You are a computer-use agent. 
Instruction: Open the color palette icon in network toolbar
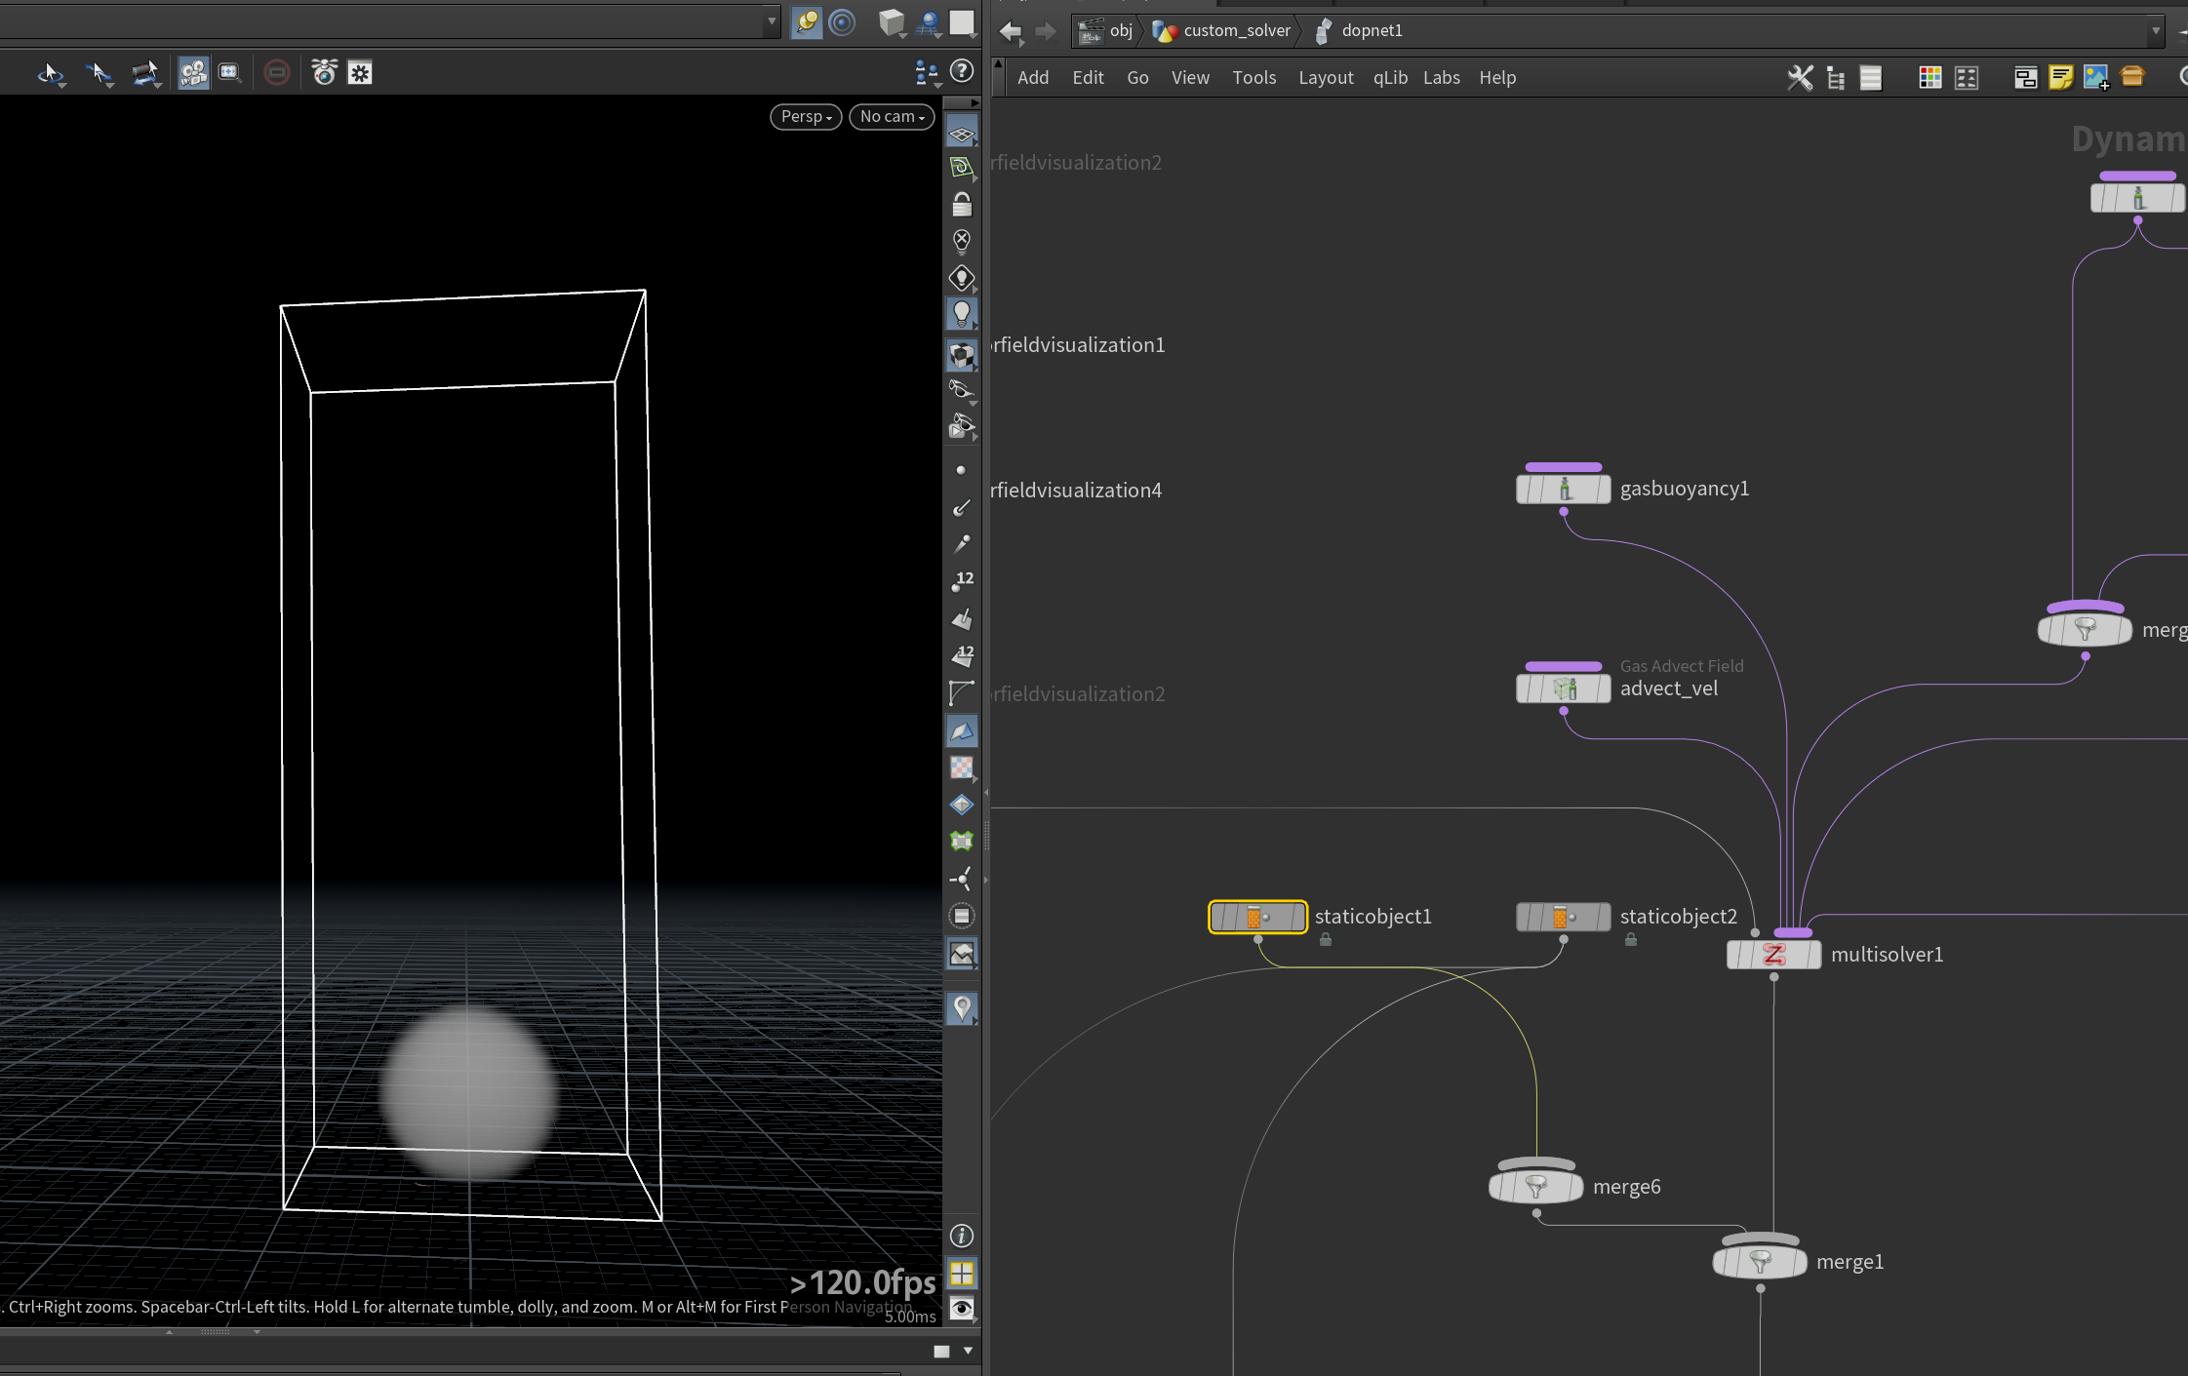point(1929,77)
